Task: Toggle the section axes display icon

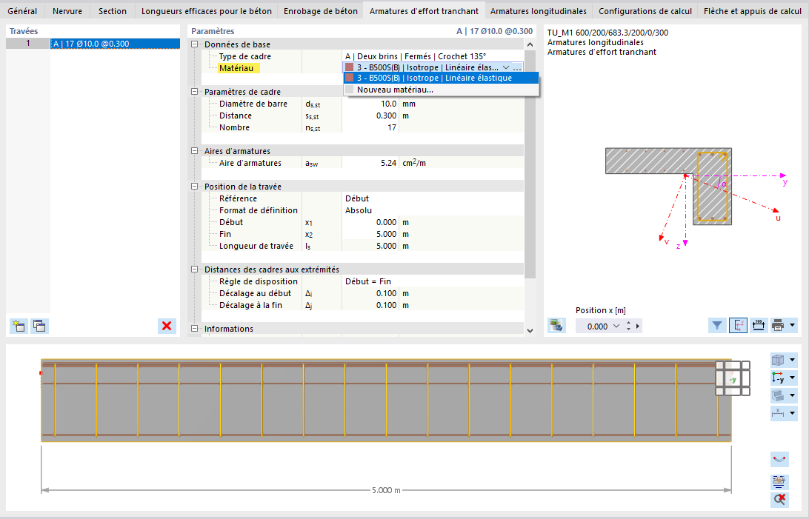Action: 739,325
